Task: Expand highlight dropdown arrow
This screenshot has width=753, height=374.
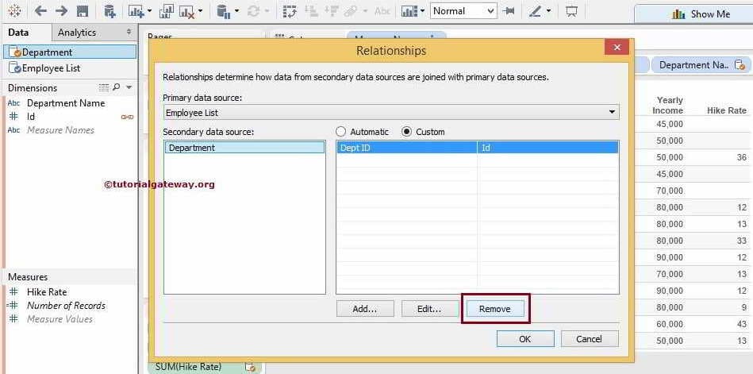Action: coord(548,11)
